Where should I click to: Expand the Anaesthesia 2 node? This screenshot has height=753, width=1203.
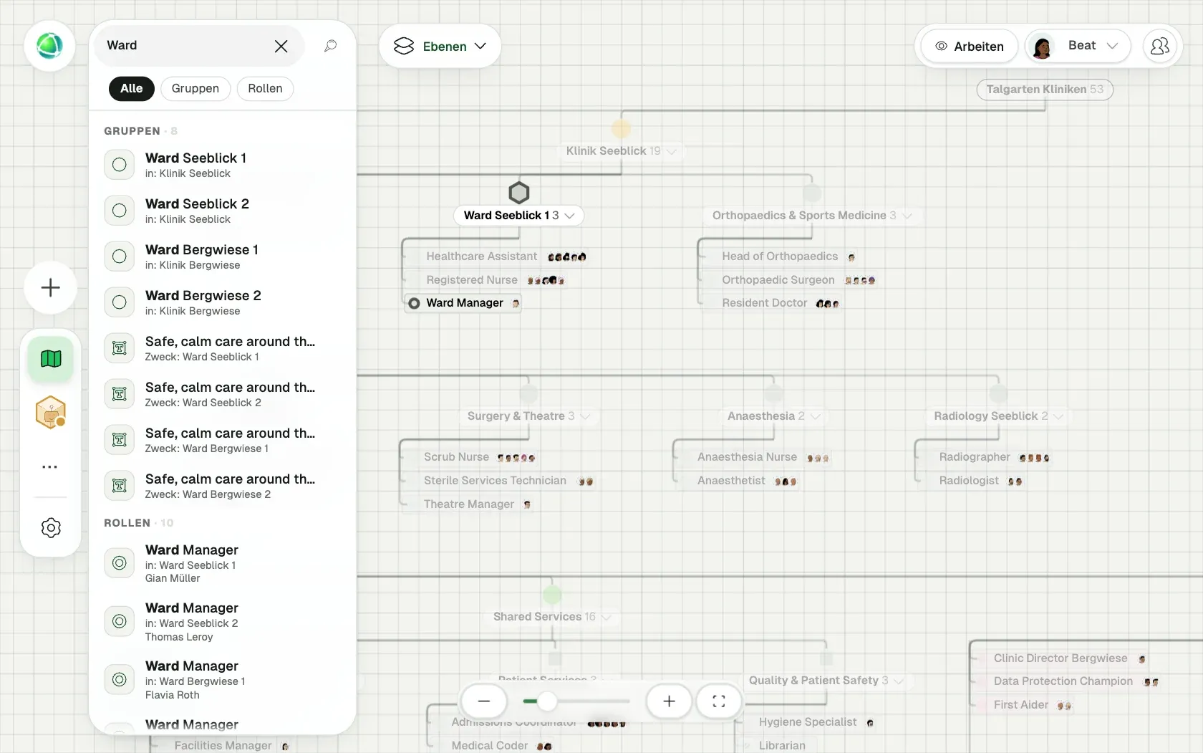pyautogui.click(x=815, y=416)
